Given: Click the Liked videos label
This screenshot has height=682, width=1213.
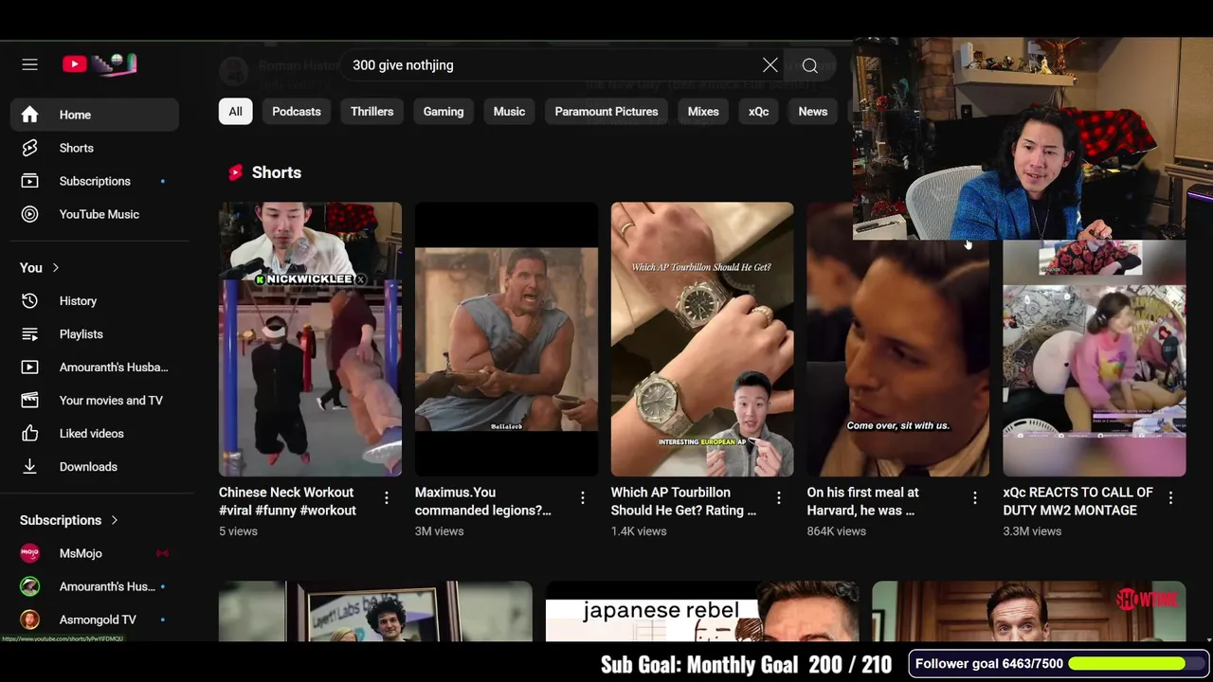Looking at the screenshot, I should click(x=91, y=434).
